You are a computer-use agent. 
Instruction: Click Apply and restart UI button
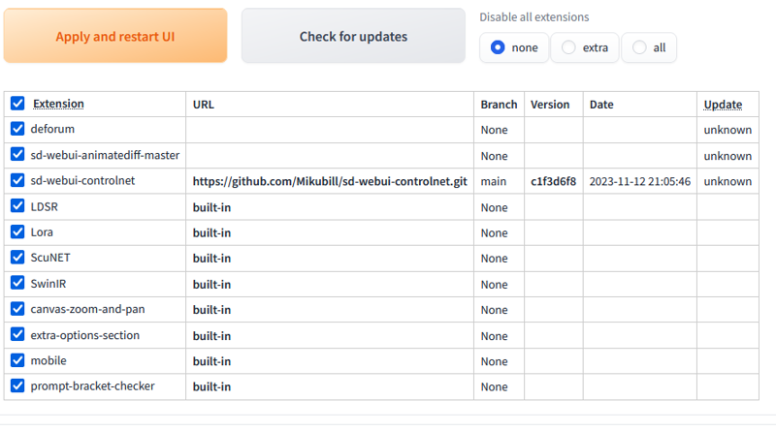point(115,36)
